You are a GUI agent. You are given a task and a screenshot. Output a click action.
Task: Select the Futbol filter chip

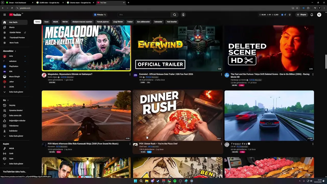click(x=130, y=22)
